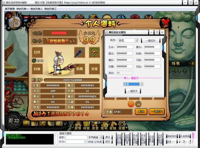Click the equipped red gem amulet slot
Image resolution: width=200 pixels, height=148 pixels.
click(x=94, y=52)
